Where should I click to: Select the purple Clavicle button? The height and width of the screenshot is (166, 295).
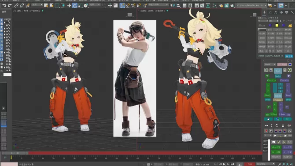[284, 80]
